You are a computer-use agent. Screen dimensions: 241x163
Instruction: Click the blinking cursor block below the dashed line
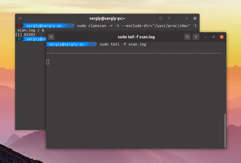(x=48, y=61)
